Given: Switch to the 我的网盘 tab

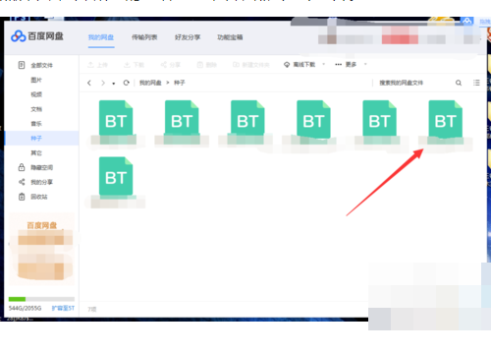Looking at the screenshot, I should click(101, 37).
